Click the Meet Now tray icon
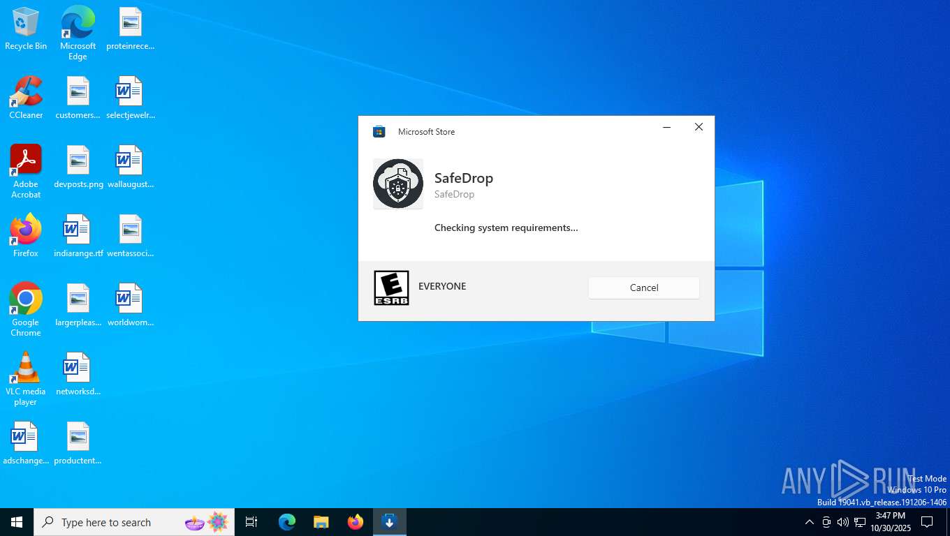 826,522
